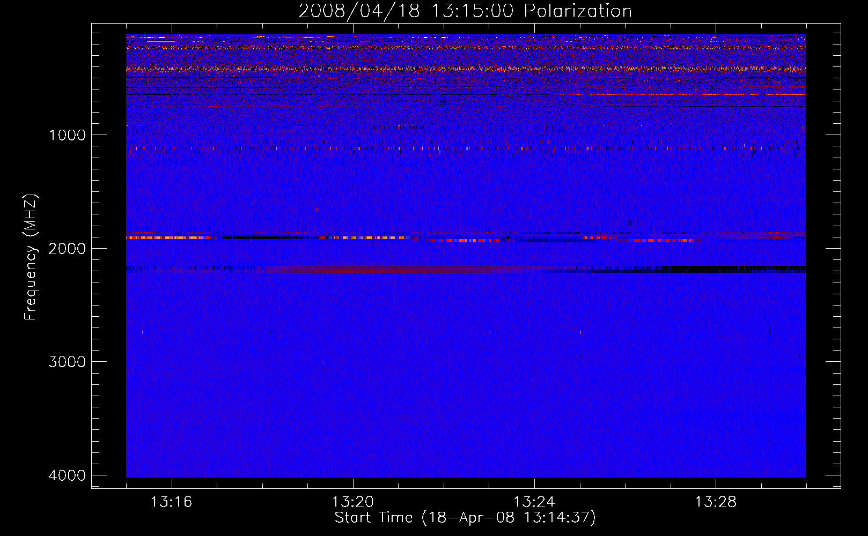This screenshot has height=536, width=868.
Task: Click the 13:24 time tick label
Action: pos(534,502)
